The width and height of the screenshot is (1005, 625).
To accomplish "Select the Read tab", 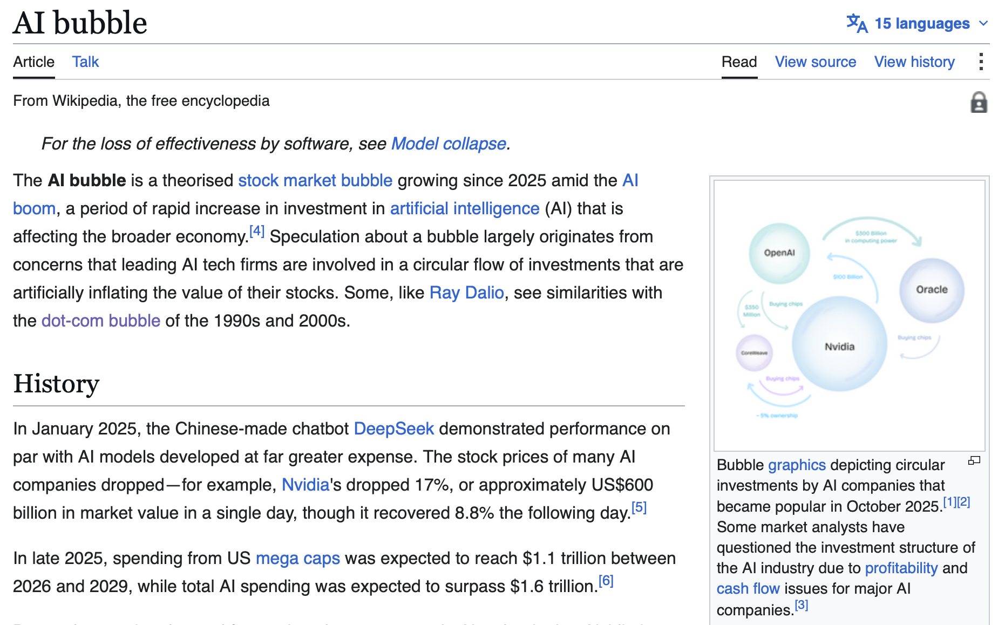I will pyautogui.click(x=739, y=62).
